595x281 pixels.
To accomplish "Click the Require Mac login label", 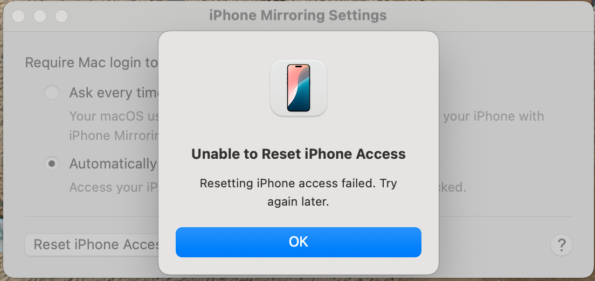I will click(x=92, y=62).
